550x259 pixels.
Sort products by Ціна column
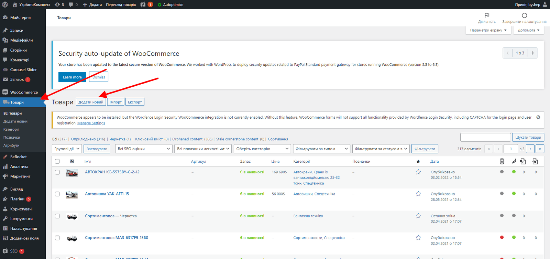(275, 161)
